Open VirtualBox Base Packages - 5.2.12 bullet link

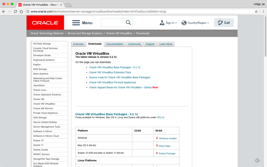[x=115, y=67]
